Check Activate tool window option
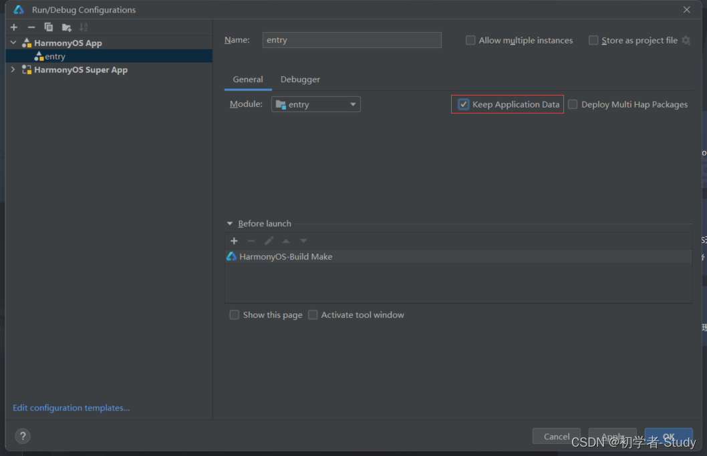This screenshot has width=707, height=456. tap(313, 314)
